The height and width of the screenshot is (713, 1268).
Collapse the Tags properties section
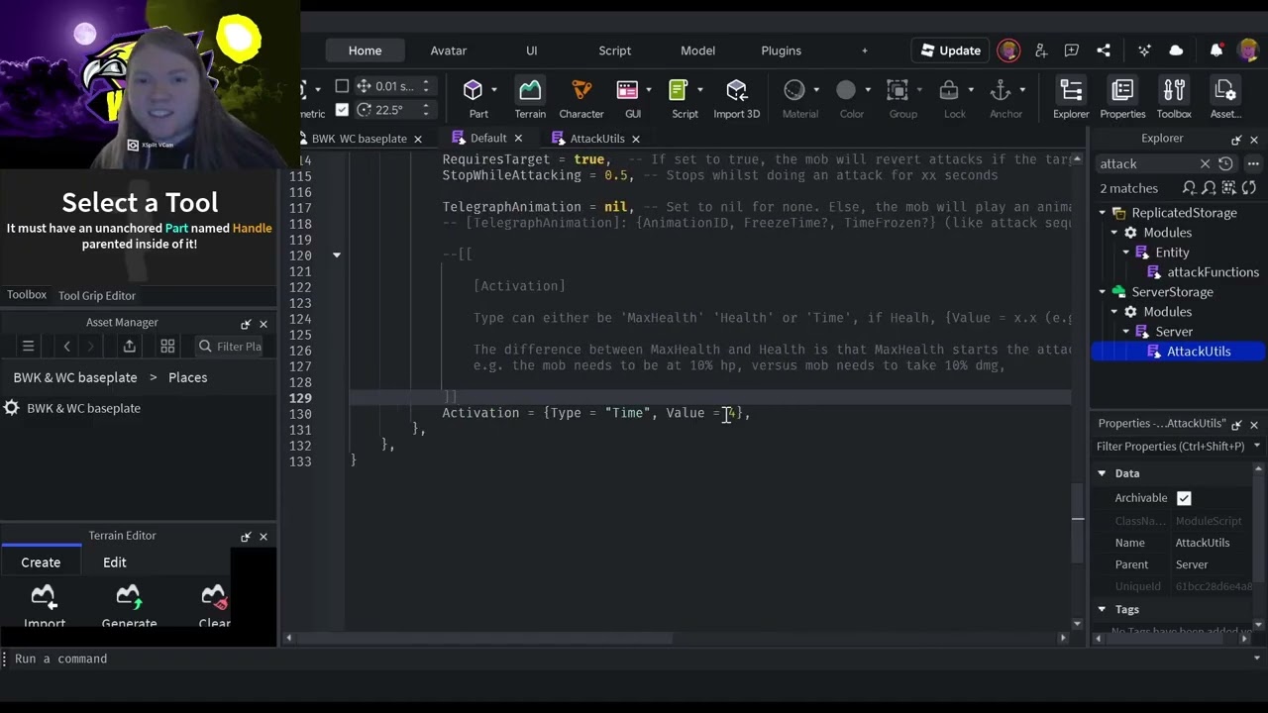[x=1102, y=610]
